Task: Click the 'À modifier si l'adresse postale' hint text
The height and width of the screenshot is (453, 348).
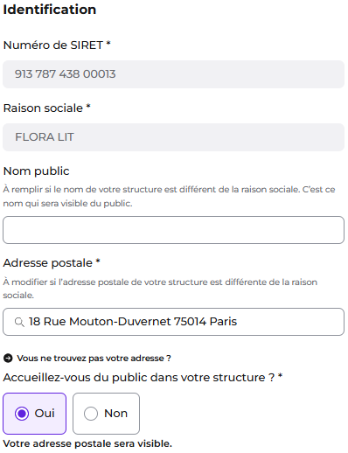Action: (x=160, y=289)
